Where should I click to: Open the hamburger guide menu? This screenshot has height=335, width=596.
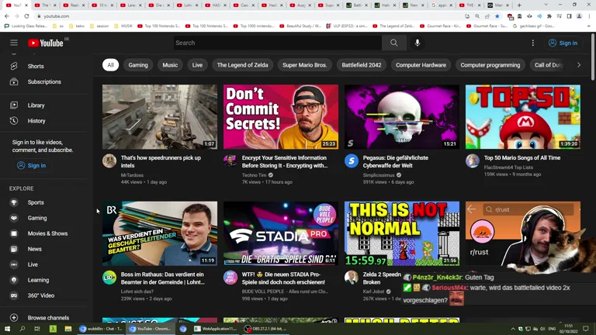(14, 43)
